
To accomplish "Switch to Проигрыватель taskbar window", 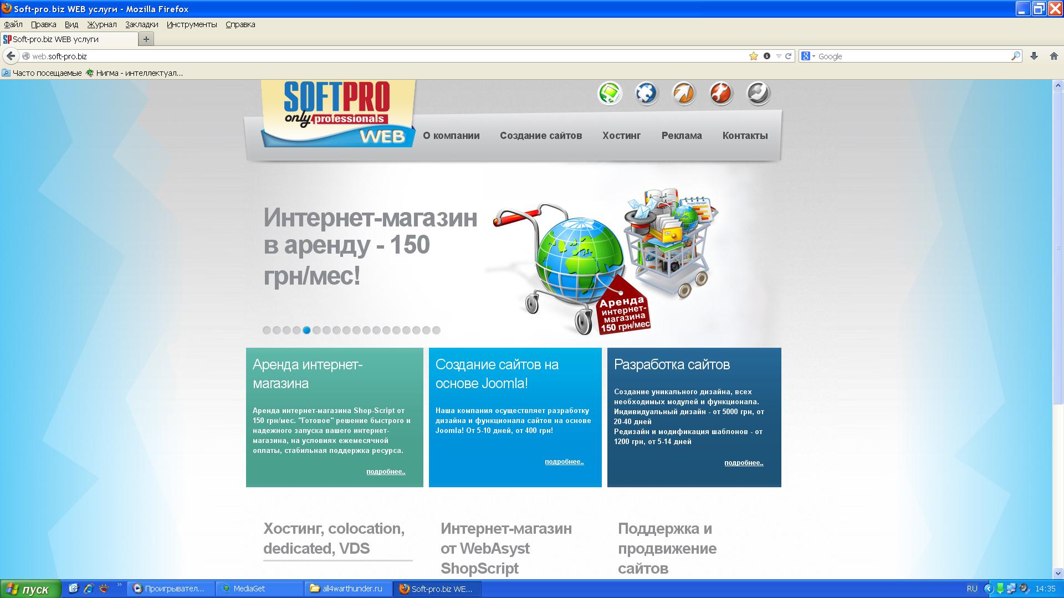I will pyautogui.click(x=171, y=589).
